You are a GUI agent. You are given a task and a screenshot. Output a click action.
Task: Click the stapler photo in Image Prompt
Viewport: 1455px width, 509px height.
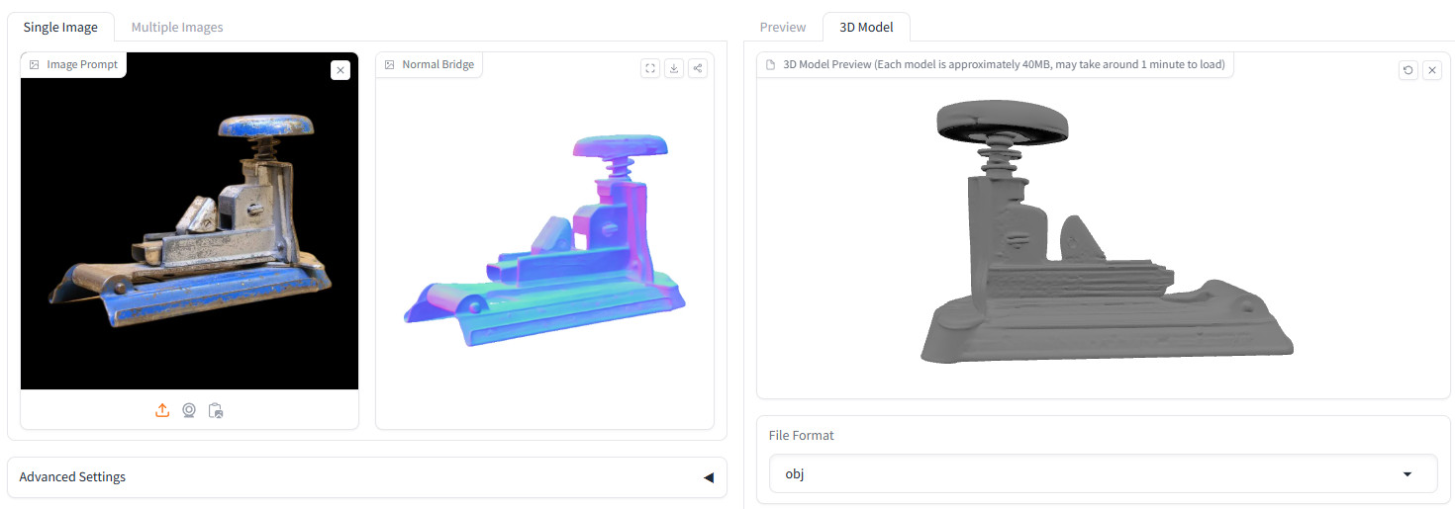[x=189, y=227]
